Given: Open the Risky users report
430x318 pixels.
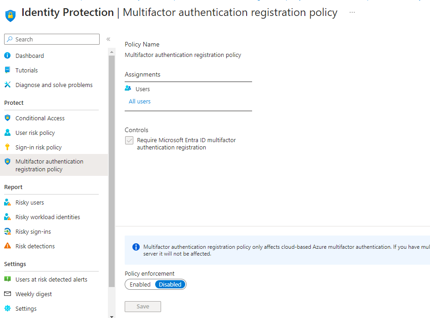Looking at the screenshot, I should point(30,202).
